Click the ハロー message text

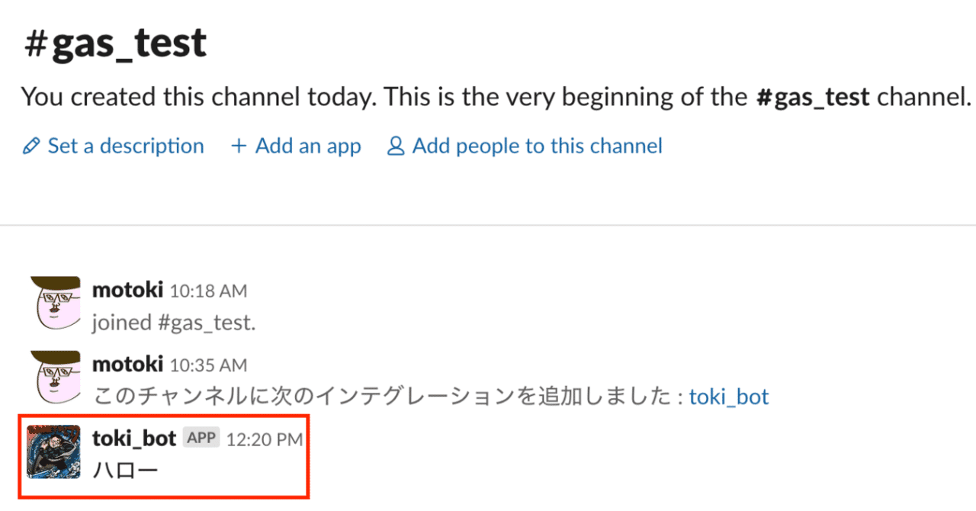(125, 471)
